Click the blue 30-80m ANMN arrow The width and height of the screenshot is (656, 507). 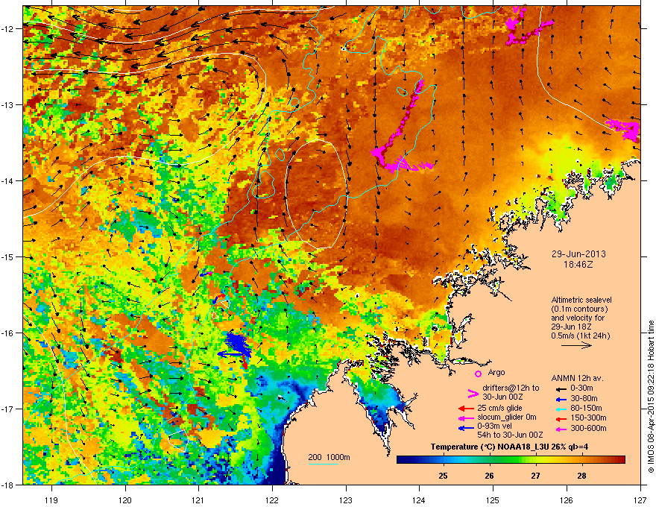click(561, 399)
